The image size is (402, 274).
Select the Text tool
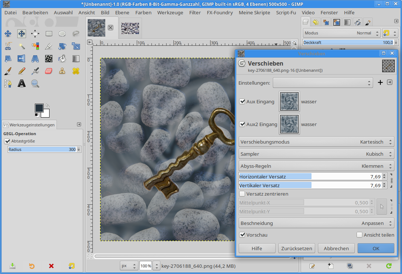coord(22,84)
